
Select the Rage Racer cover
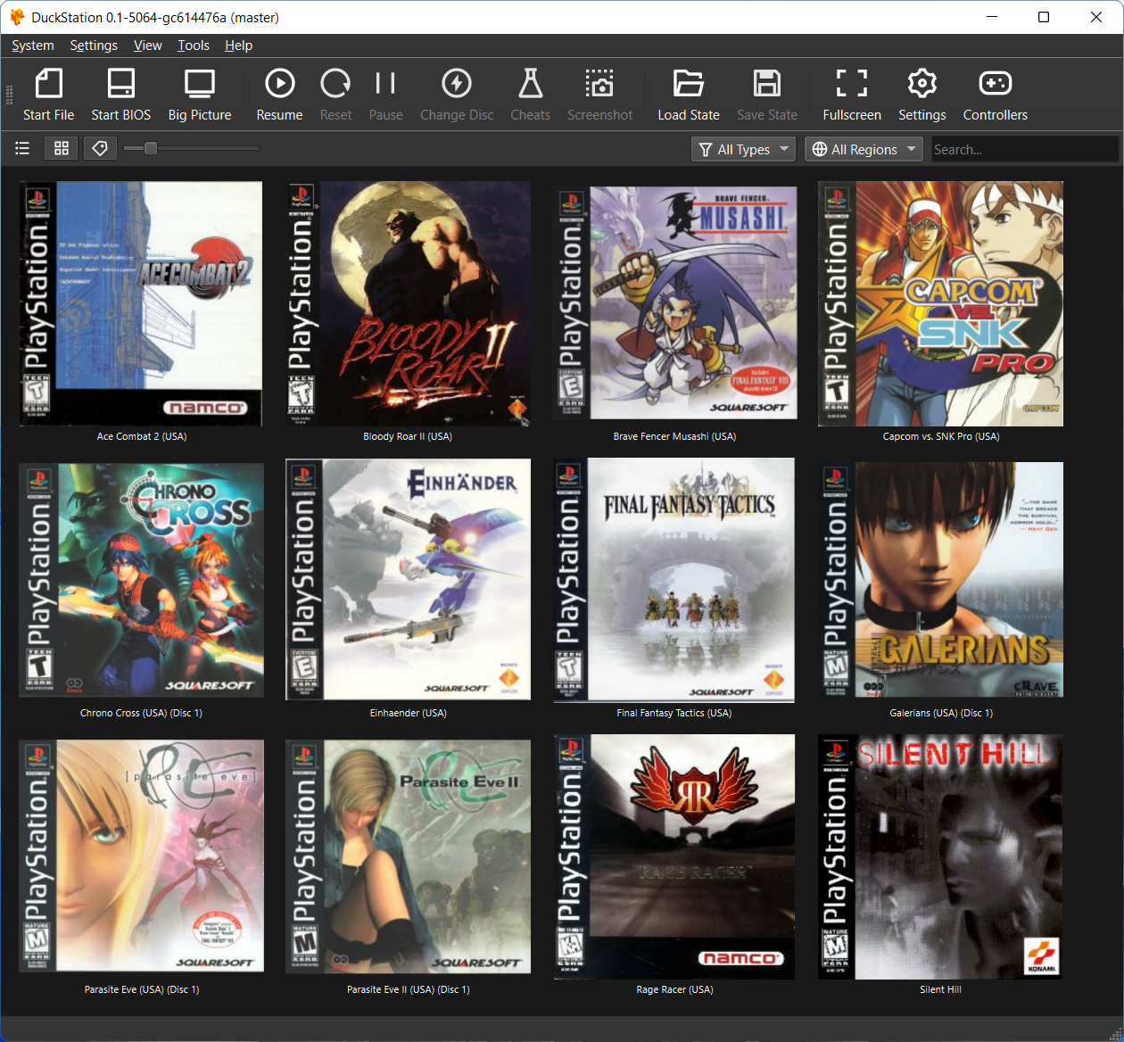tap(674, 856)
